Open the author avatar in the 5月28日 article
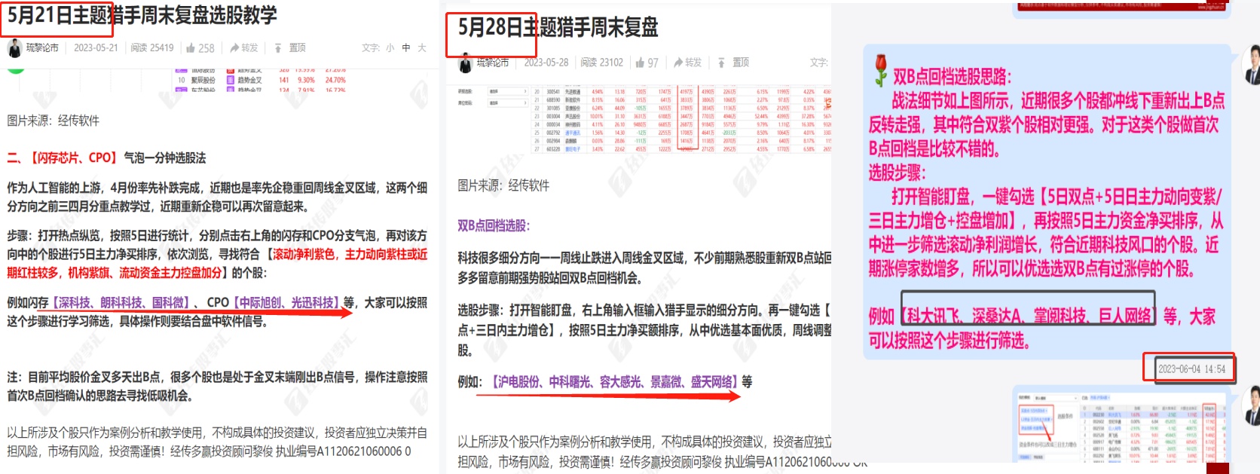The image size is (1260, 474). (x=466, y=63)
